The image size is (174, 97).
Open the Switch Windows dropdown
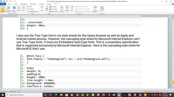tap(95, 9)
